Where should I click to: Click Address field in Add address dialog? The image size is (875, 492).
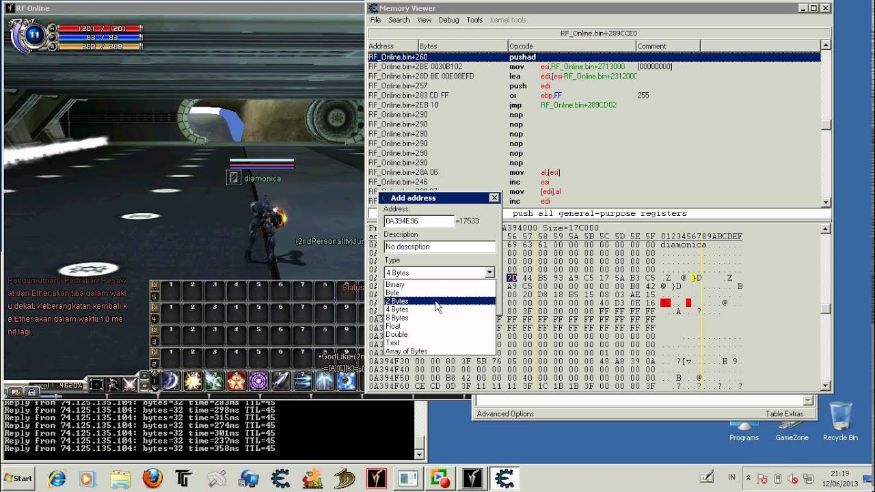click(419, 221)
